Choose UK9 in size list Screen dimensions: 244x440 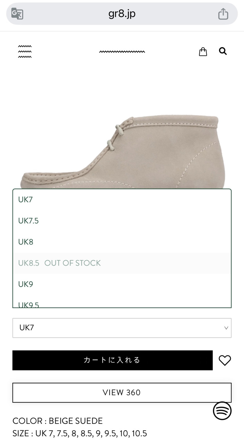[x=122, y=284]
